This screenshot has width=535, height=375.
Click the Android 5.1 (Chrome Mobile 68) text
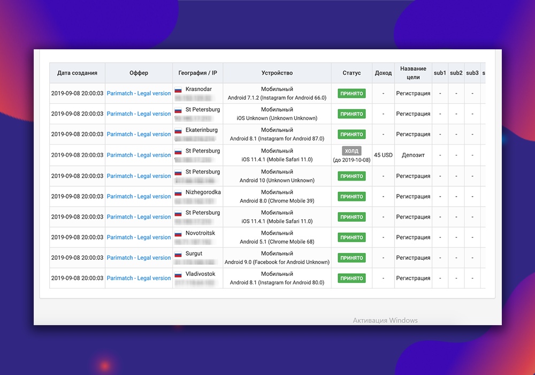click(x=277, y=242)
